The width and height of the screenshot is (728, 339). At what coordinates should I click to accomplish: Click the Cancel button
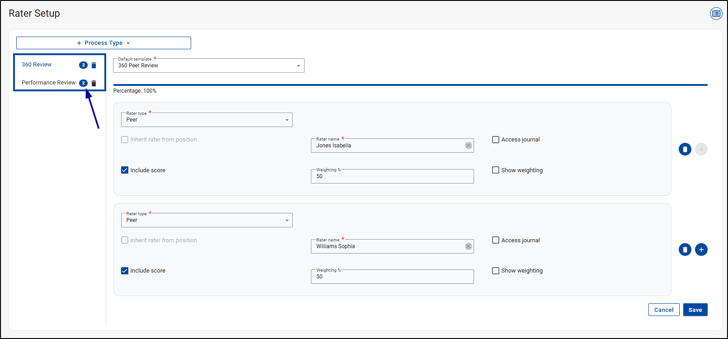664,310
